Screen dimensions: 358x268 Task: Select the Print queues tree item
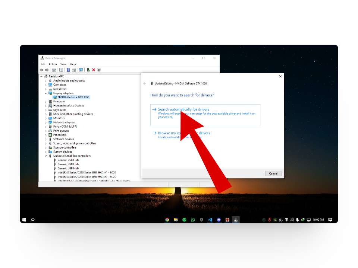pyautogui.click(x=61, y=131)
